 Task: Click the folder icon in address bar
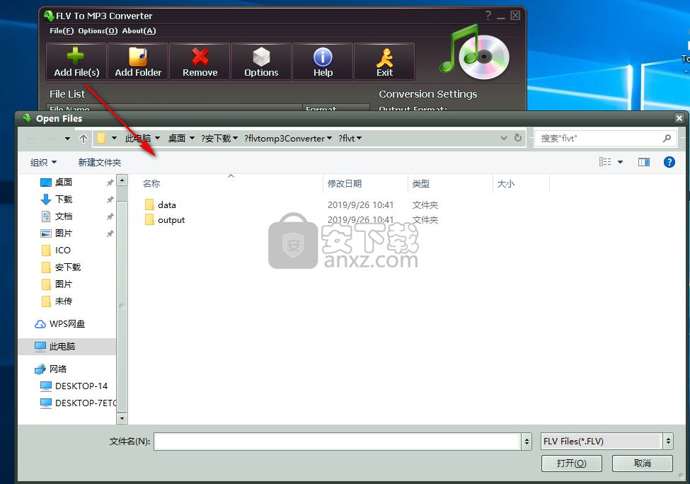click(102, 139)
